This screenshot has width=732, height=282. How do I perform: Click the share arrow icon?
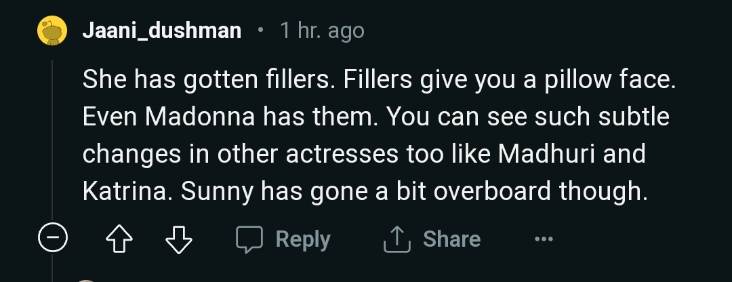coord(399,239)
